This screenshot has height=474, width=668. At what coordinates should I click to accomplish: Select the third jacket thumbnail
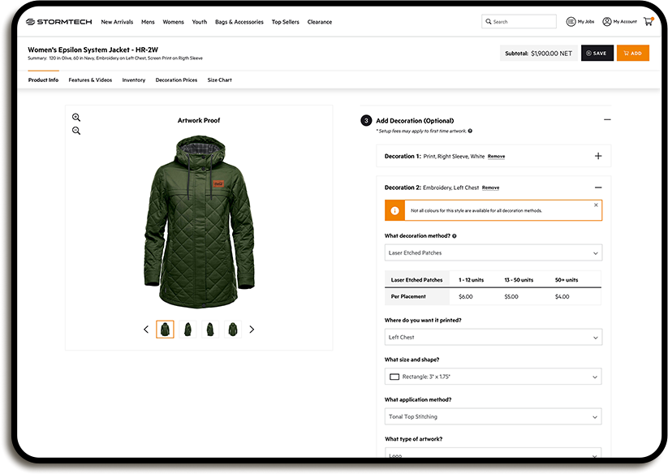click(210, 330)
